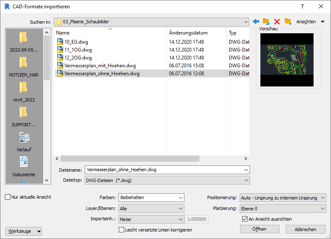Open Dokumente in the places sidebar
Image resolution: width=331 pixels, height=239 pixels.
point(24,166)
